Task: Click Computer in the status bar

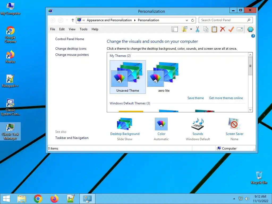Action: tap(227, 148)
